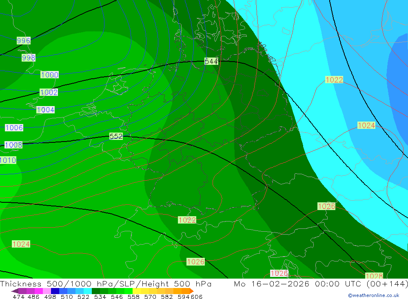
Task: Click the purple left arrow of legend
Action: [x=15, y=291]
